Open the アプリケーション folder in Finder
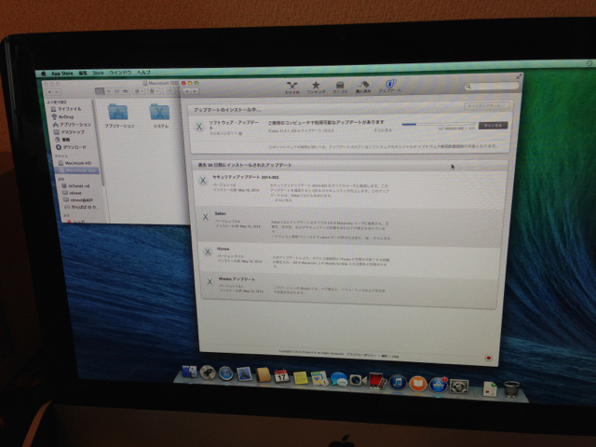This screenshot has height=447, width=596. (x=118, y=115)
